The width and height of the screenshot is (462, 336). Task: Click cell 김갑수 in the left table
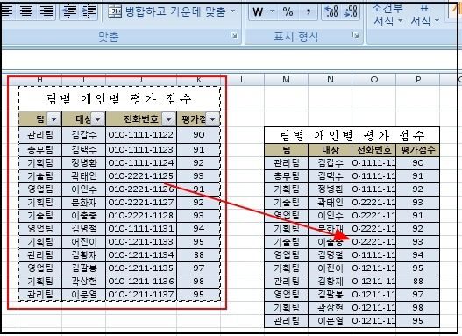(x=83, y=135)
